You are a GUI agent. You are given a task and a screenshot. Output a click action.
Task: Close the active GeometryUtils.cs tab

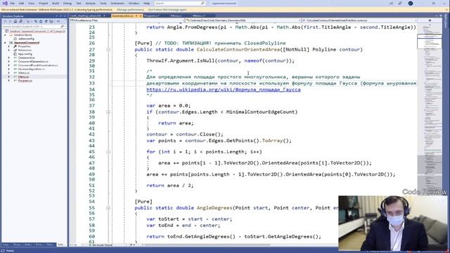141,15
